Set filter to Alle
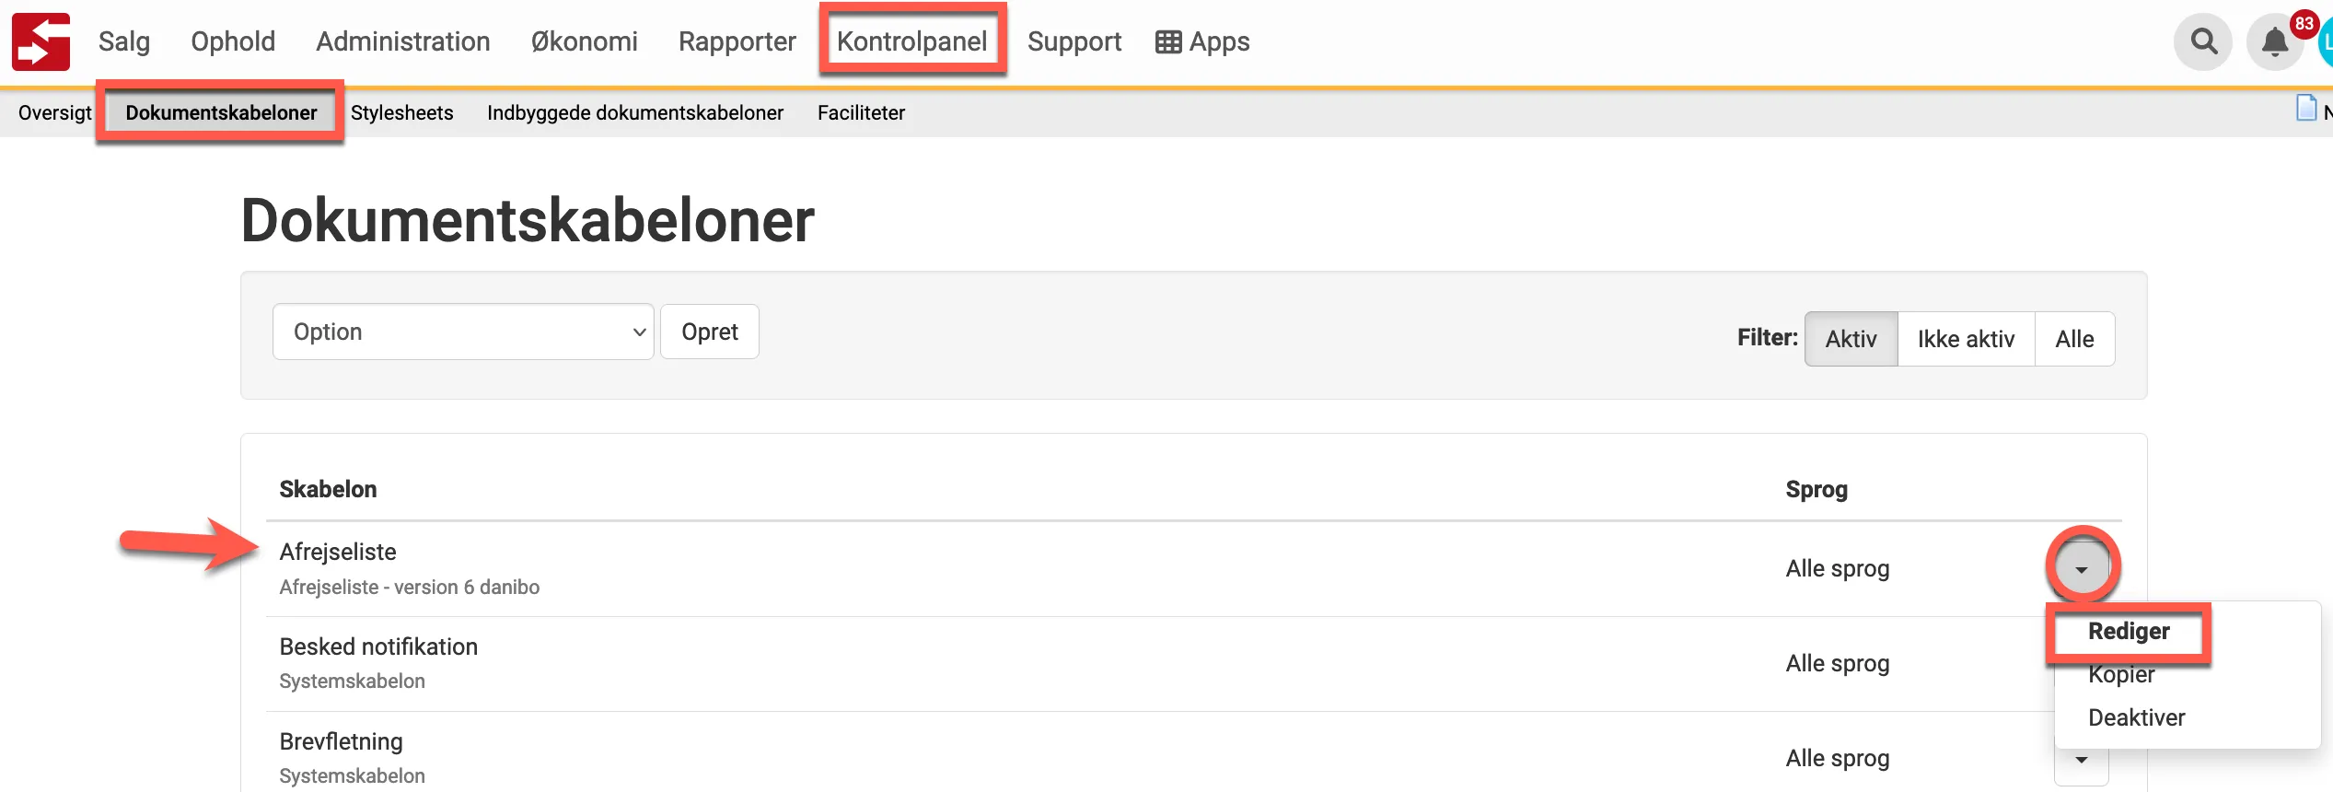 coord(2074,339)
